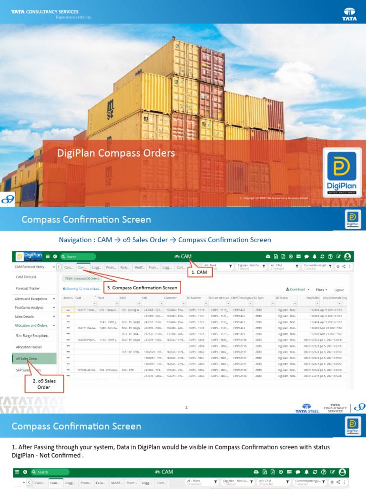Click the DigiPlan logo in the first app header
Image resolution: width=366 pixels, height=489 pixels.
29,256
